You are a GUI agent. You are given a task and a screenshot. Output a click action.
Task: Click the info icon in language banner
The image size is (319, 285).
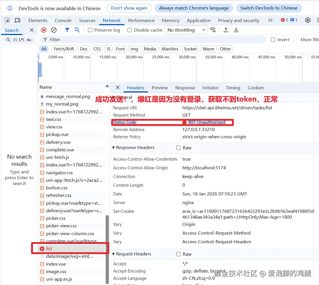(x=10, y=8)
